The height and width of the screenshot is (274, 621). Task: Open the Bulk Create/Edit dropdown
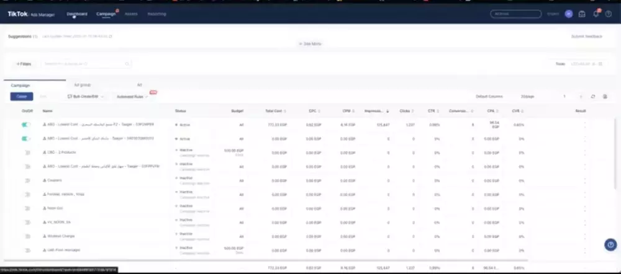point(86,97)
